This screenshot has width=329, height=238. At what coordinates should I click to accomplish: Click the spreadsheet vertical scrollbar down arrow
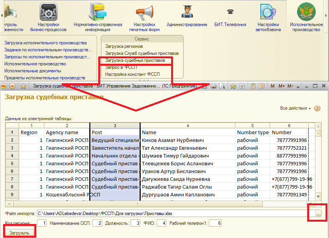point(318,196)
